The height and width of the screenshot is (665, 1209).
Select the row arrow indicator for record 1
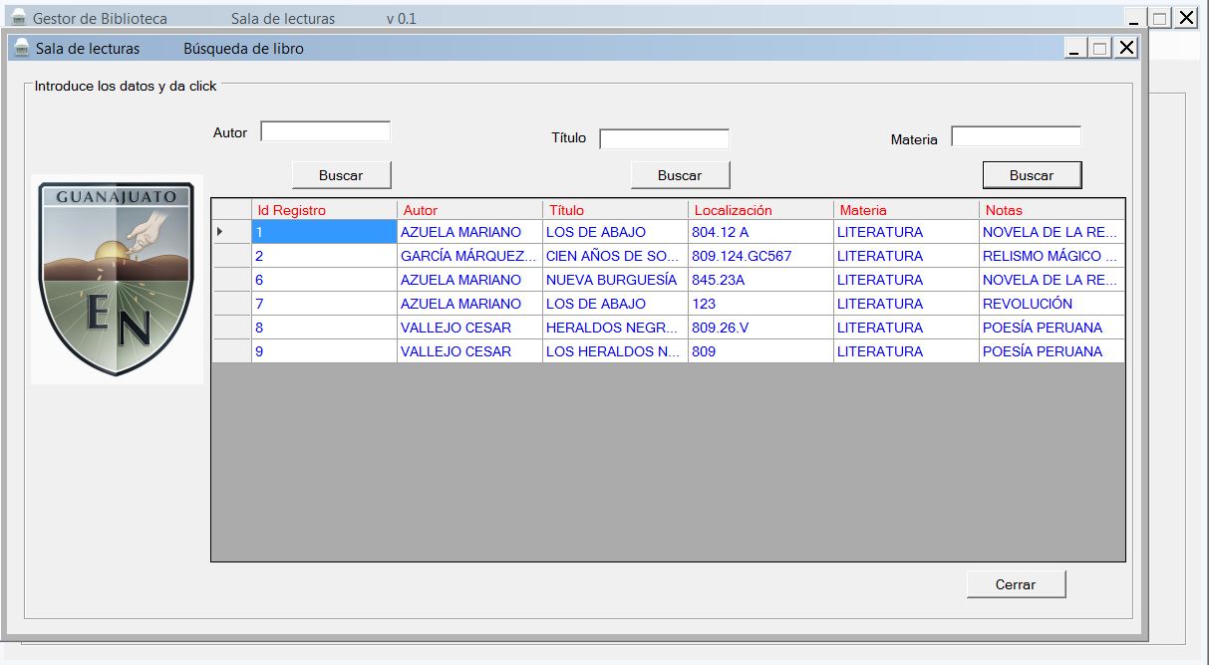[220, 232]
